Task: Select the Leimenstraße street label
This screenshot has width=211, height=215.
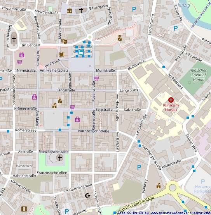Action: point(141,125)
